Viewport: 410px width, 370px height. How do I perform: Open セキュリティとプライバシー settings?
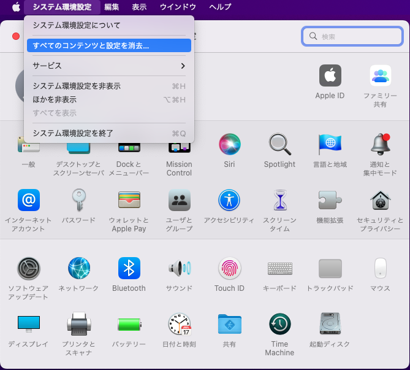380,200
